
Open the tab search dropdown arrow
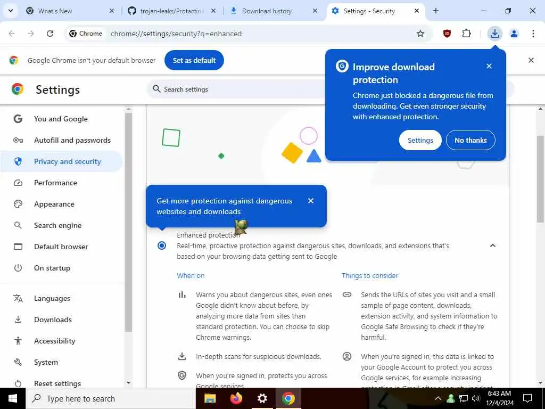[11, 11]
